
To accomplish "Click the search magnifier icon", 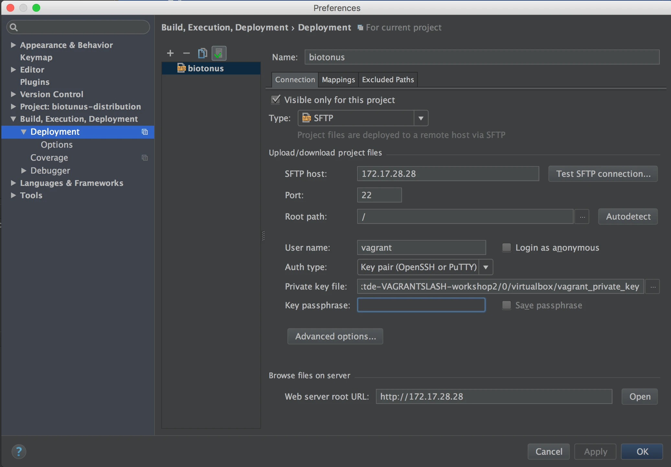I will click(x=14, y=27).
